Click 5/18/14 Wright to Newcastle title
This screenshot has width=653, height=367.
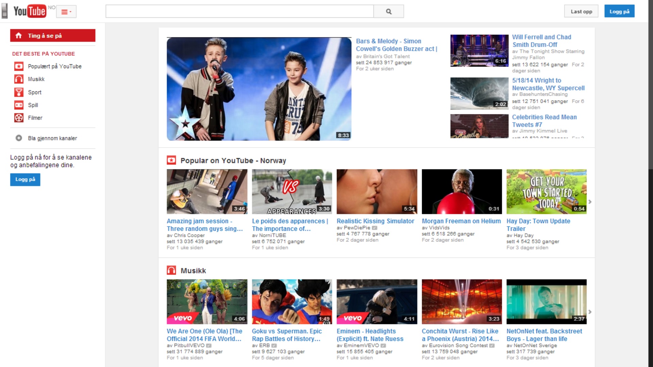[x=548, y=84]
